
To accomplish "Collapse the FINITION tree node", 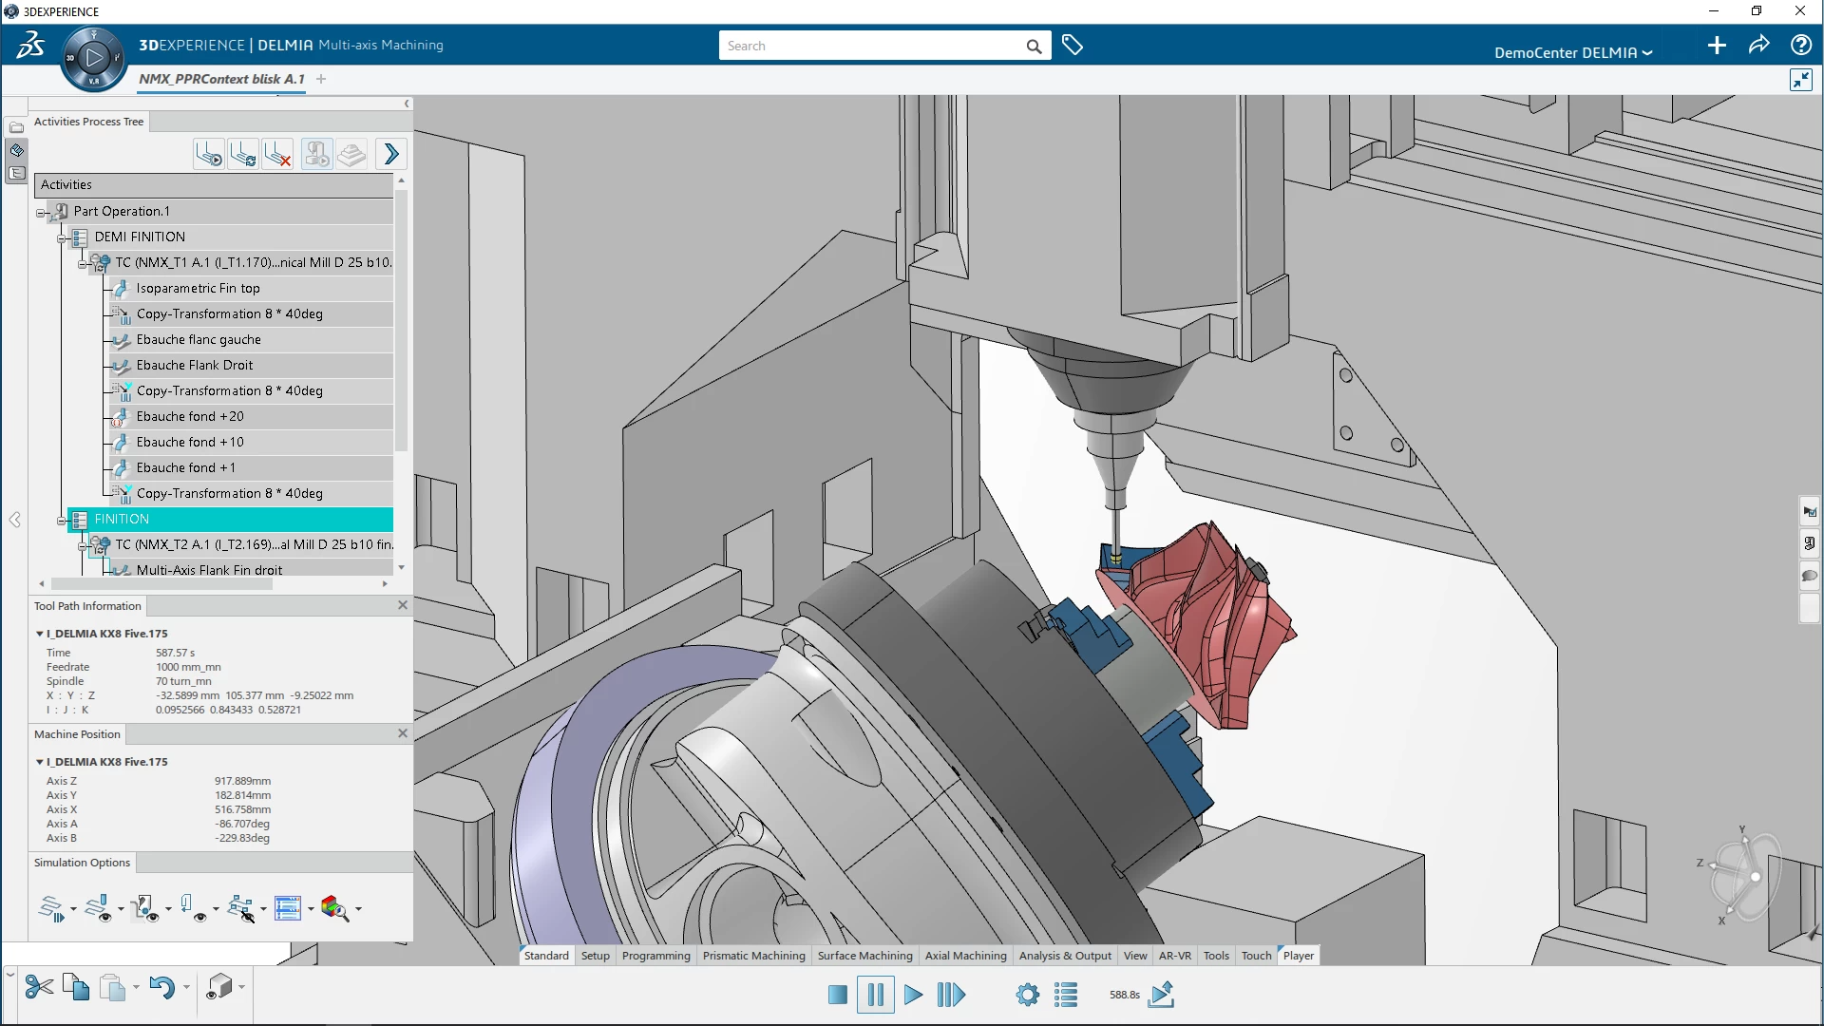I will click(x=62, y=520).
